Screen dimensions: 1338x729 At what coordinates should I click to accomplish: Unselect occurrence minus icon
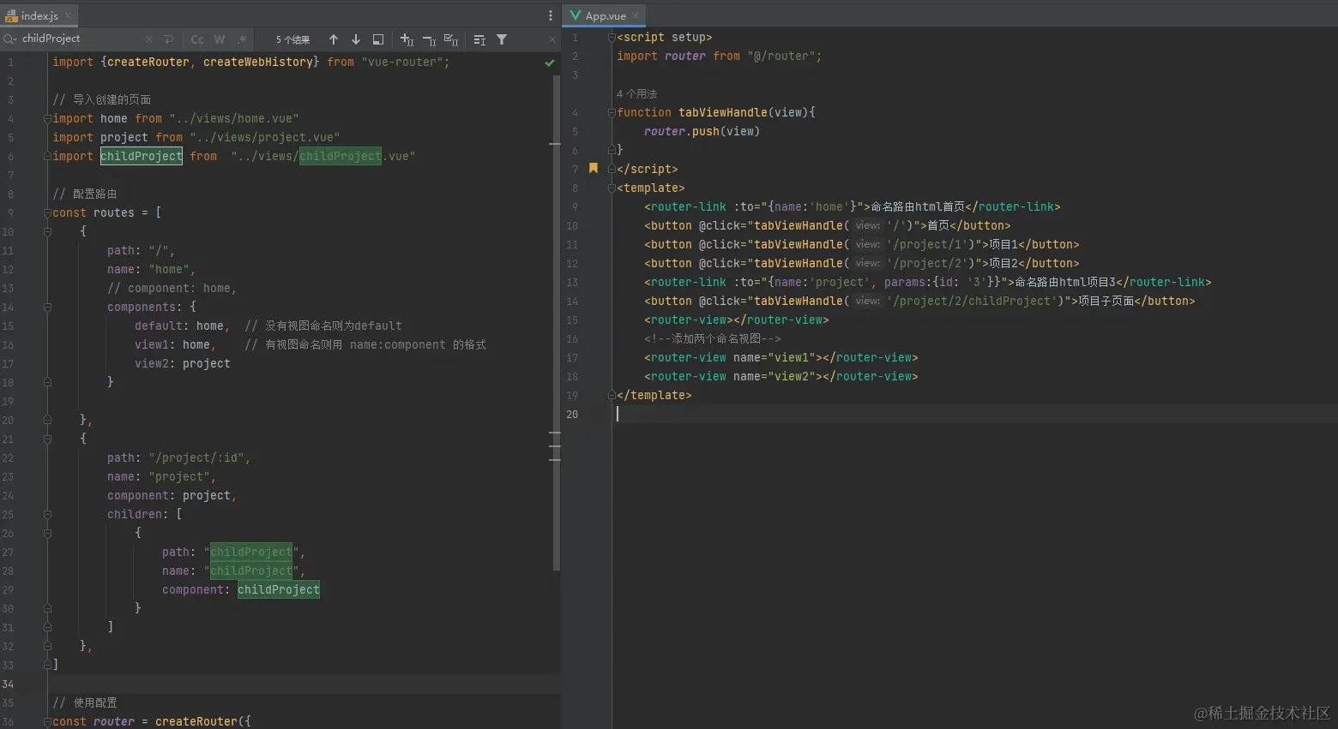pos(430,39)
